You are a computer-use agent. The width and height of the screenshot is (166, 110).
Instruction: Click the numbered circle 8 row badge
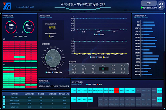coord(4,107)
